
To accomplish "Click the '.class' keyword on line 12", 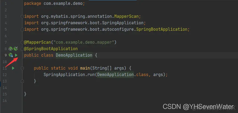I will coord(142,75).
